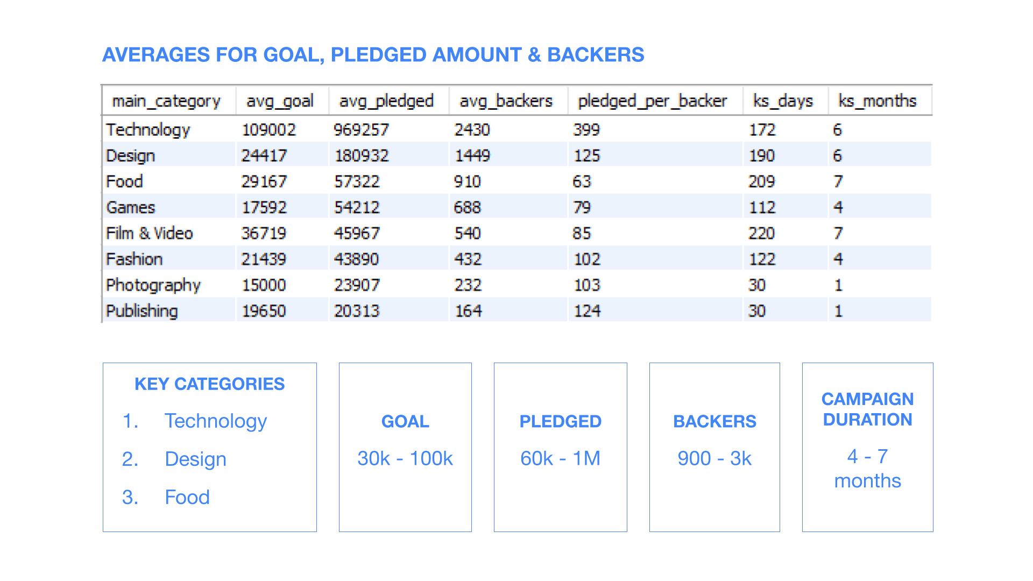This screenshot has height=581, width=1033.
Task: Click the slide title about averages
Action: pos(373,55)
